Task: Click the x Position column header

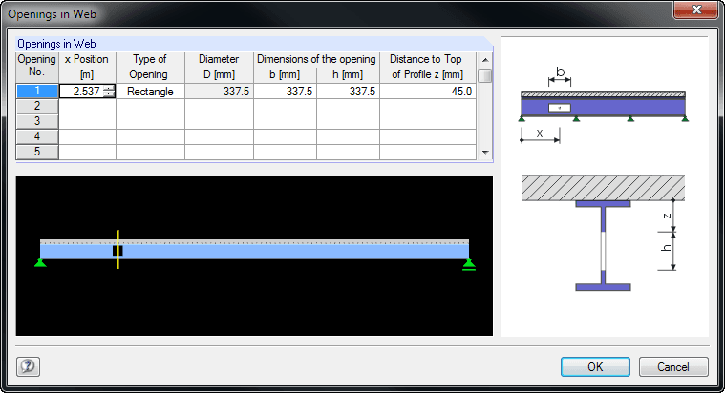Action: pyautogui.click(x=87, y=67)
